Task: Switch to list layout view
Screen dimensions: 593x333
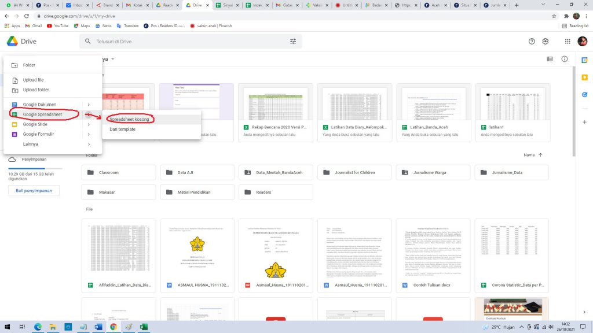Action: [550, 59]
